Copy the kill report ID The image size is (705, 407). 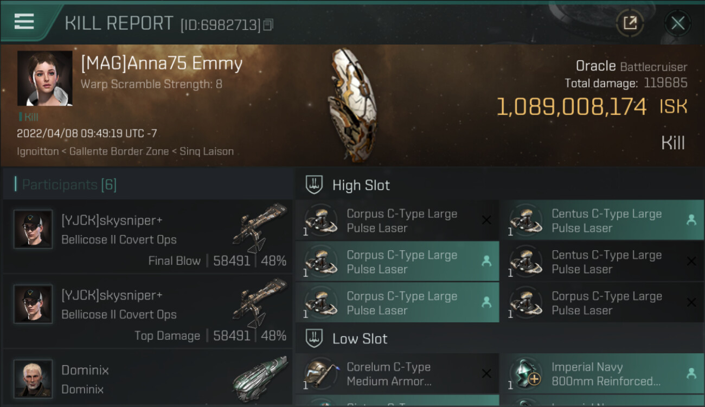(x=268, y=25)
